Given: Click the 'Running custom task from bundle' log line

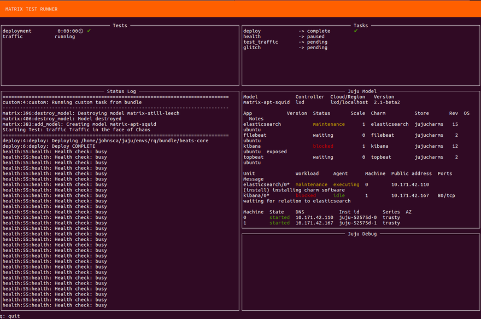Looking at the screenshot, I should (x=72, y=102).
